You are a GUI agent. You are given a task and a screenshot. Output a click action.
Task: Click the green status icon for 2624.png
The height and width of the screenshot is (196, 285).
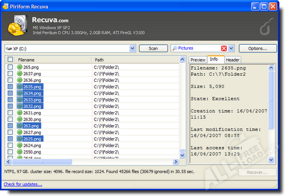point(20,146)
